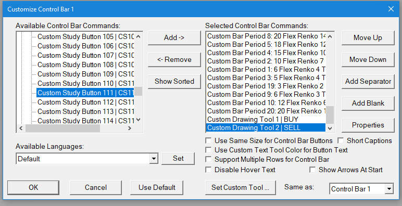Viewport: 402px width, 206px height.
Task: Click the Use Default button
Action: [157, 188]
